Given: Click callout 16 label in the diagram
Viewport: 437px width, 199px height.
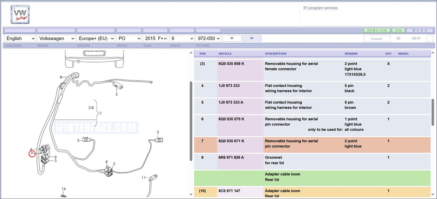Looking at the screenshot, I should 64,188.
